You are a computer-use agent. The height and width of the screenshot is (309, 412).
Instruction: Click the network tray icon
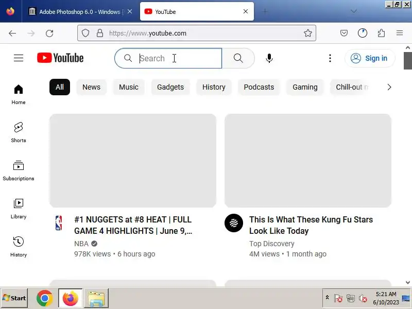351,298
